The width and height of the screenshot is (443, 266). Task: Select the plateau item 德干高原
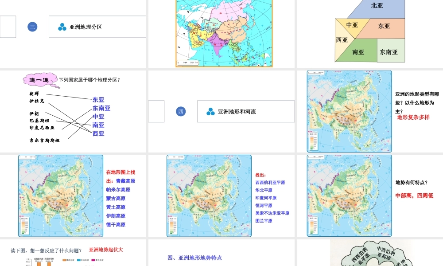click(x=116, y=225)
